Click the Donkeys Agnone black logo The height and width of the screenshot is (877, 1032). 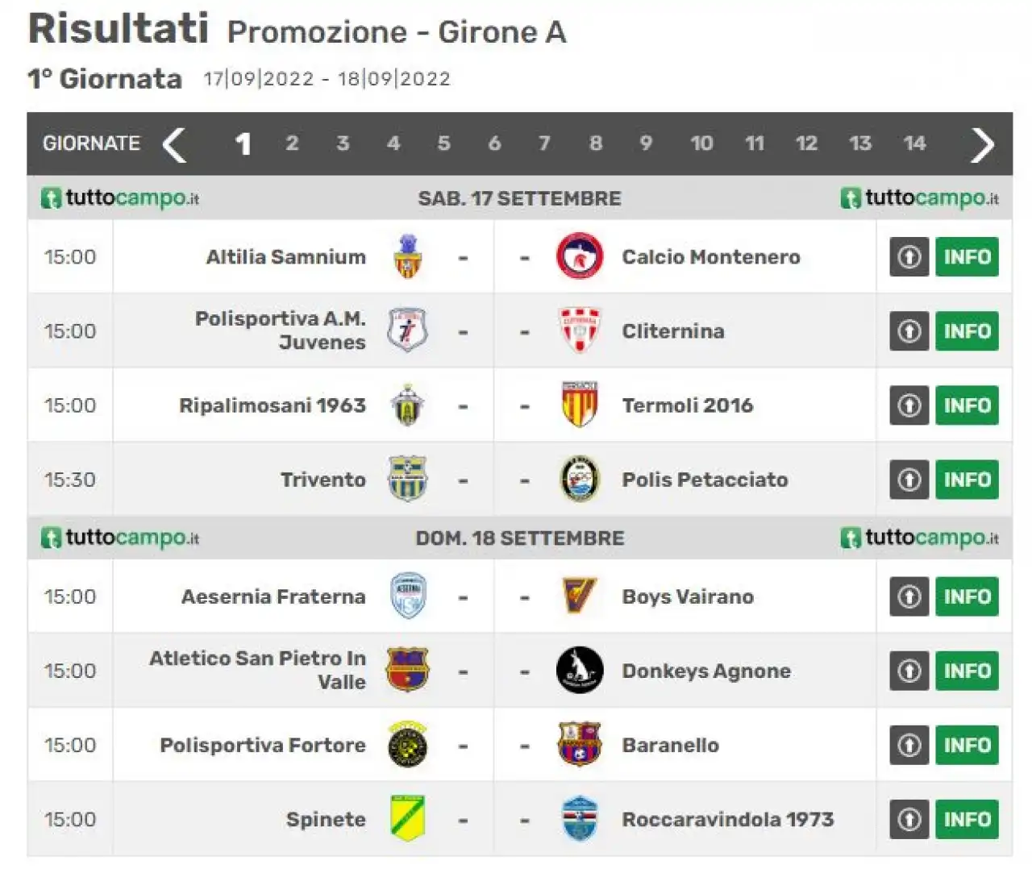(x=580, y=671)
